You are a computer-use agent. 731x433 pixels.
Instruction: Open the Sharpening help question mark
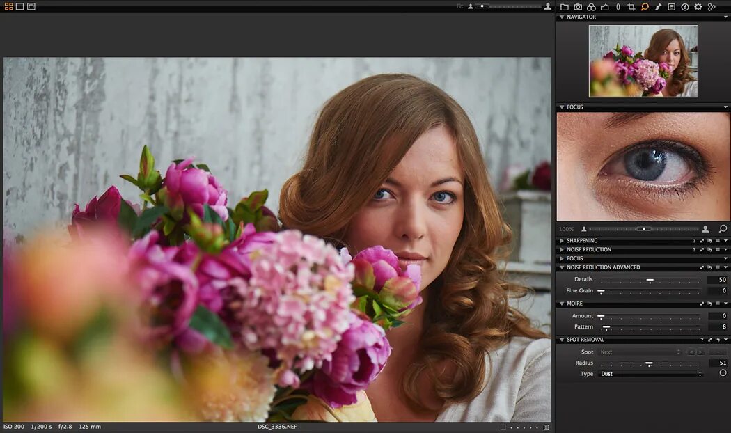[x=693, y=241]
